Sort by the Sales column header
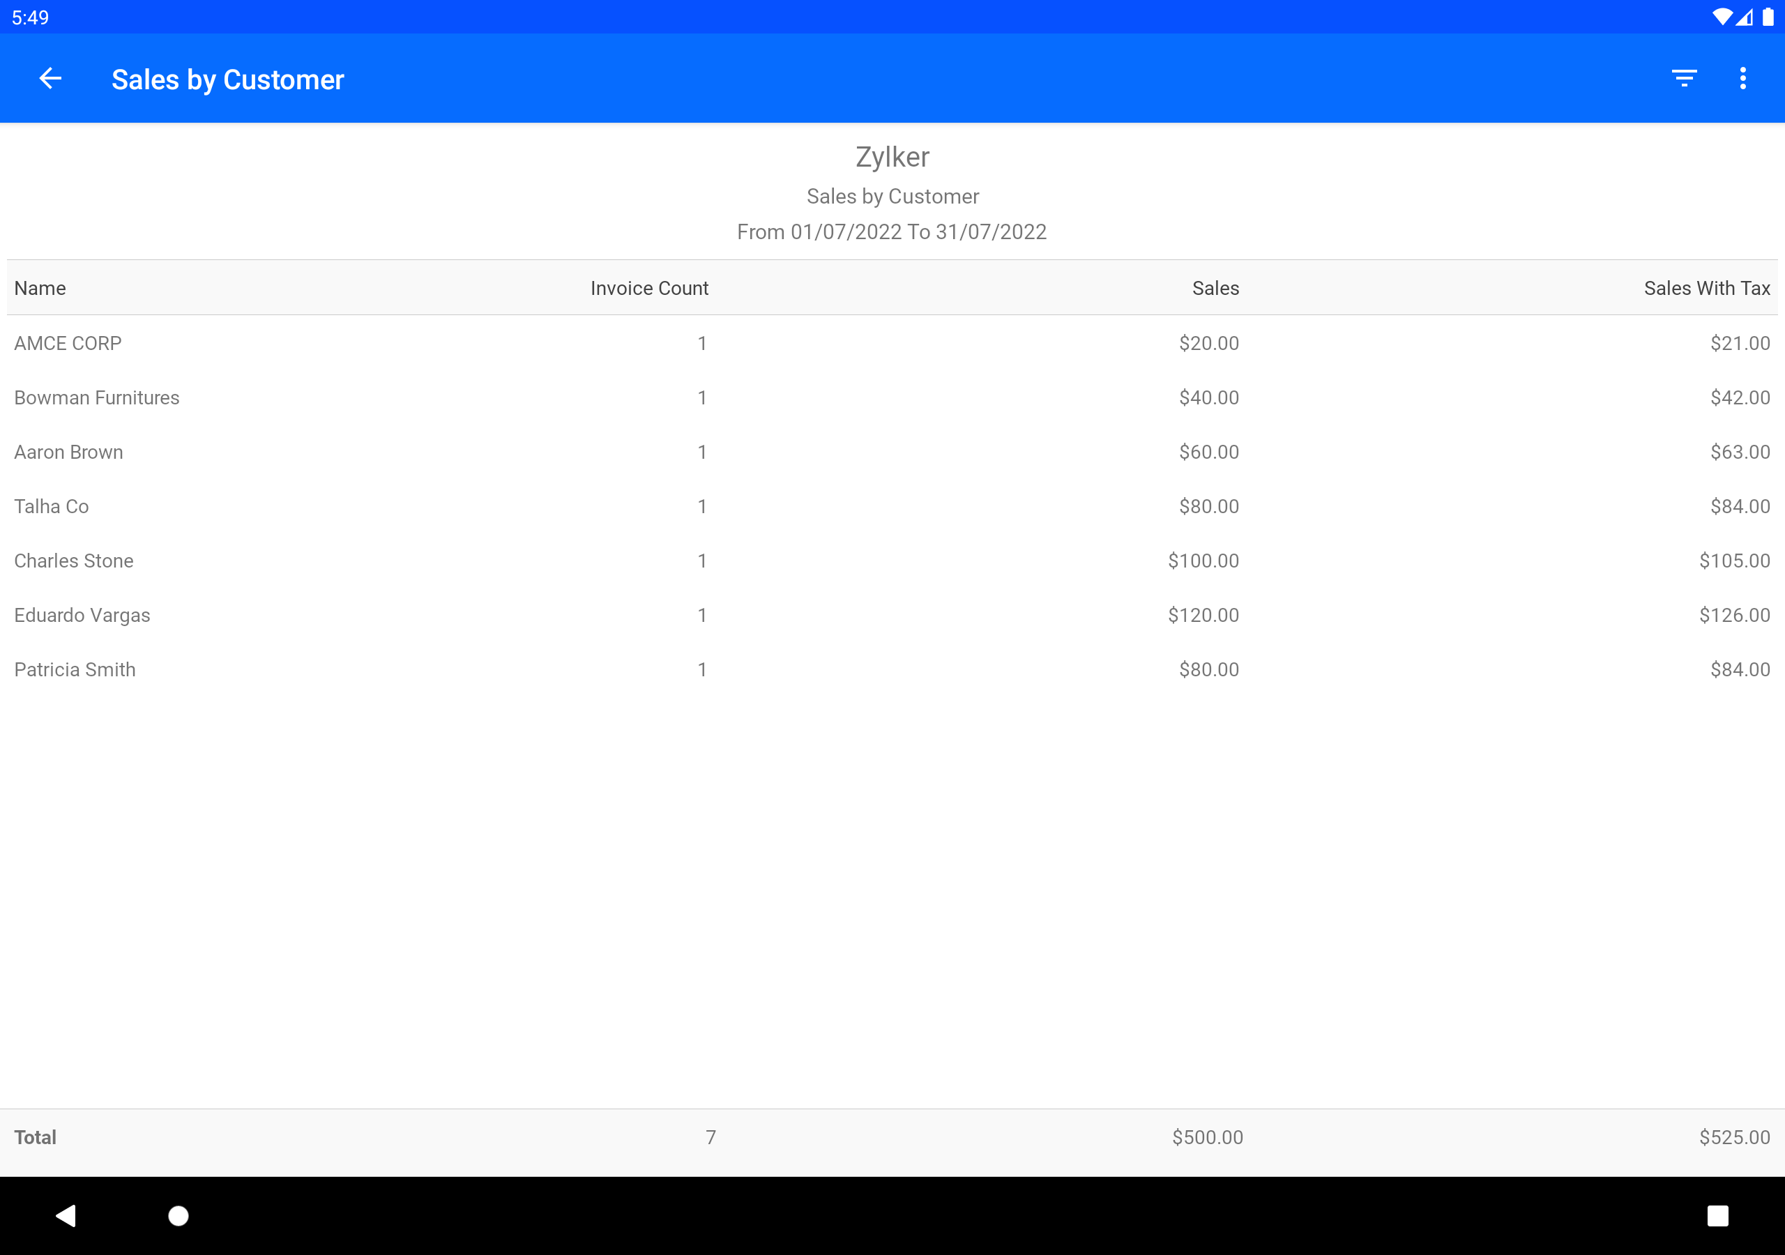This screenshot has width=1785, height=1255. click(1215, 289)
